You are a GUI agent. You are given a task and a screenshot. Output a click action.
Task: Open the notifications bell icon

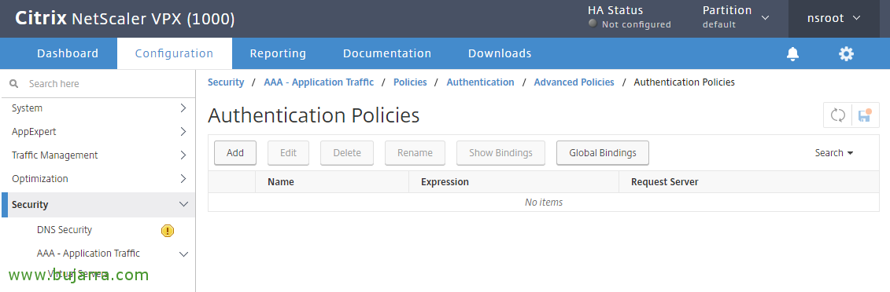click(792, 53)
